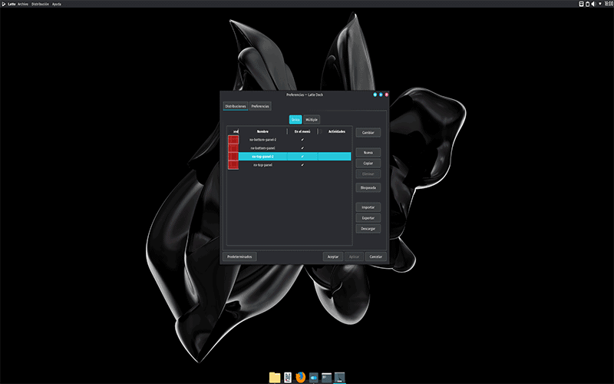
Task: Click the red thumbnail of xe-top-panel-2
Action: 233,156
